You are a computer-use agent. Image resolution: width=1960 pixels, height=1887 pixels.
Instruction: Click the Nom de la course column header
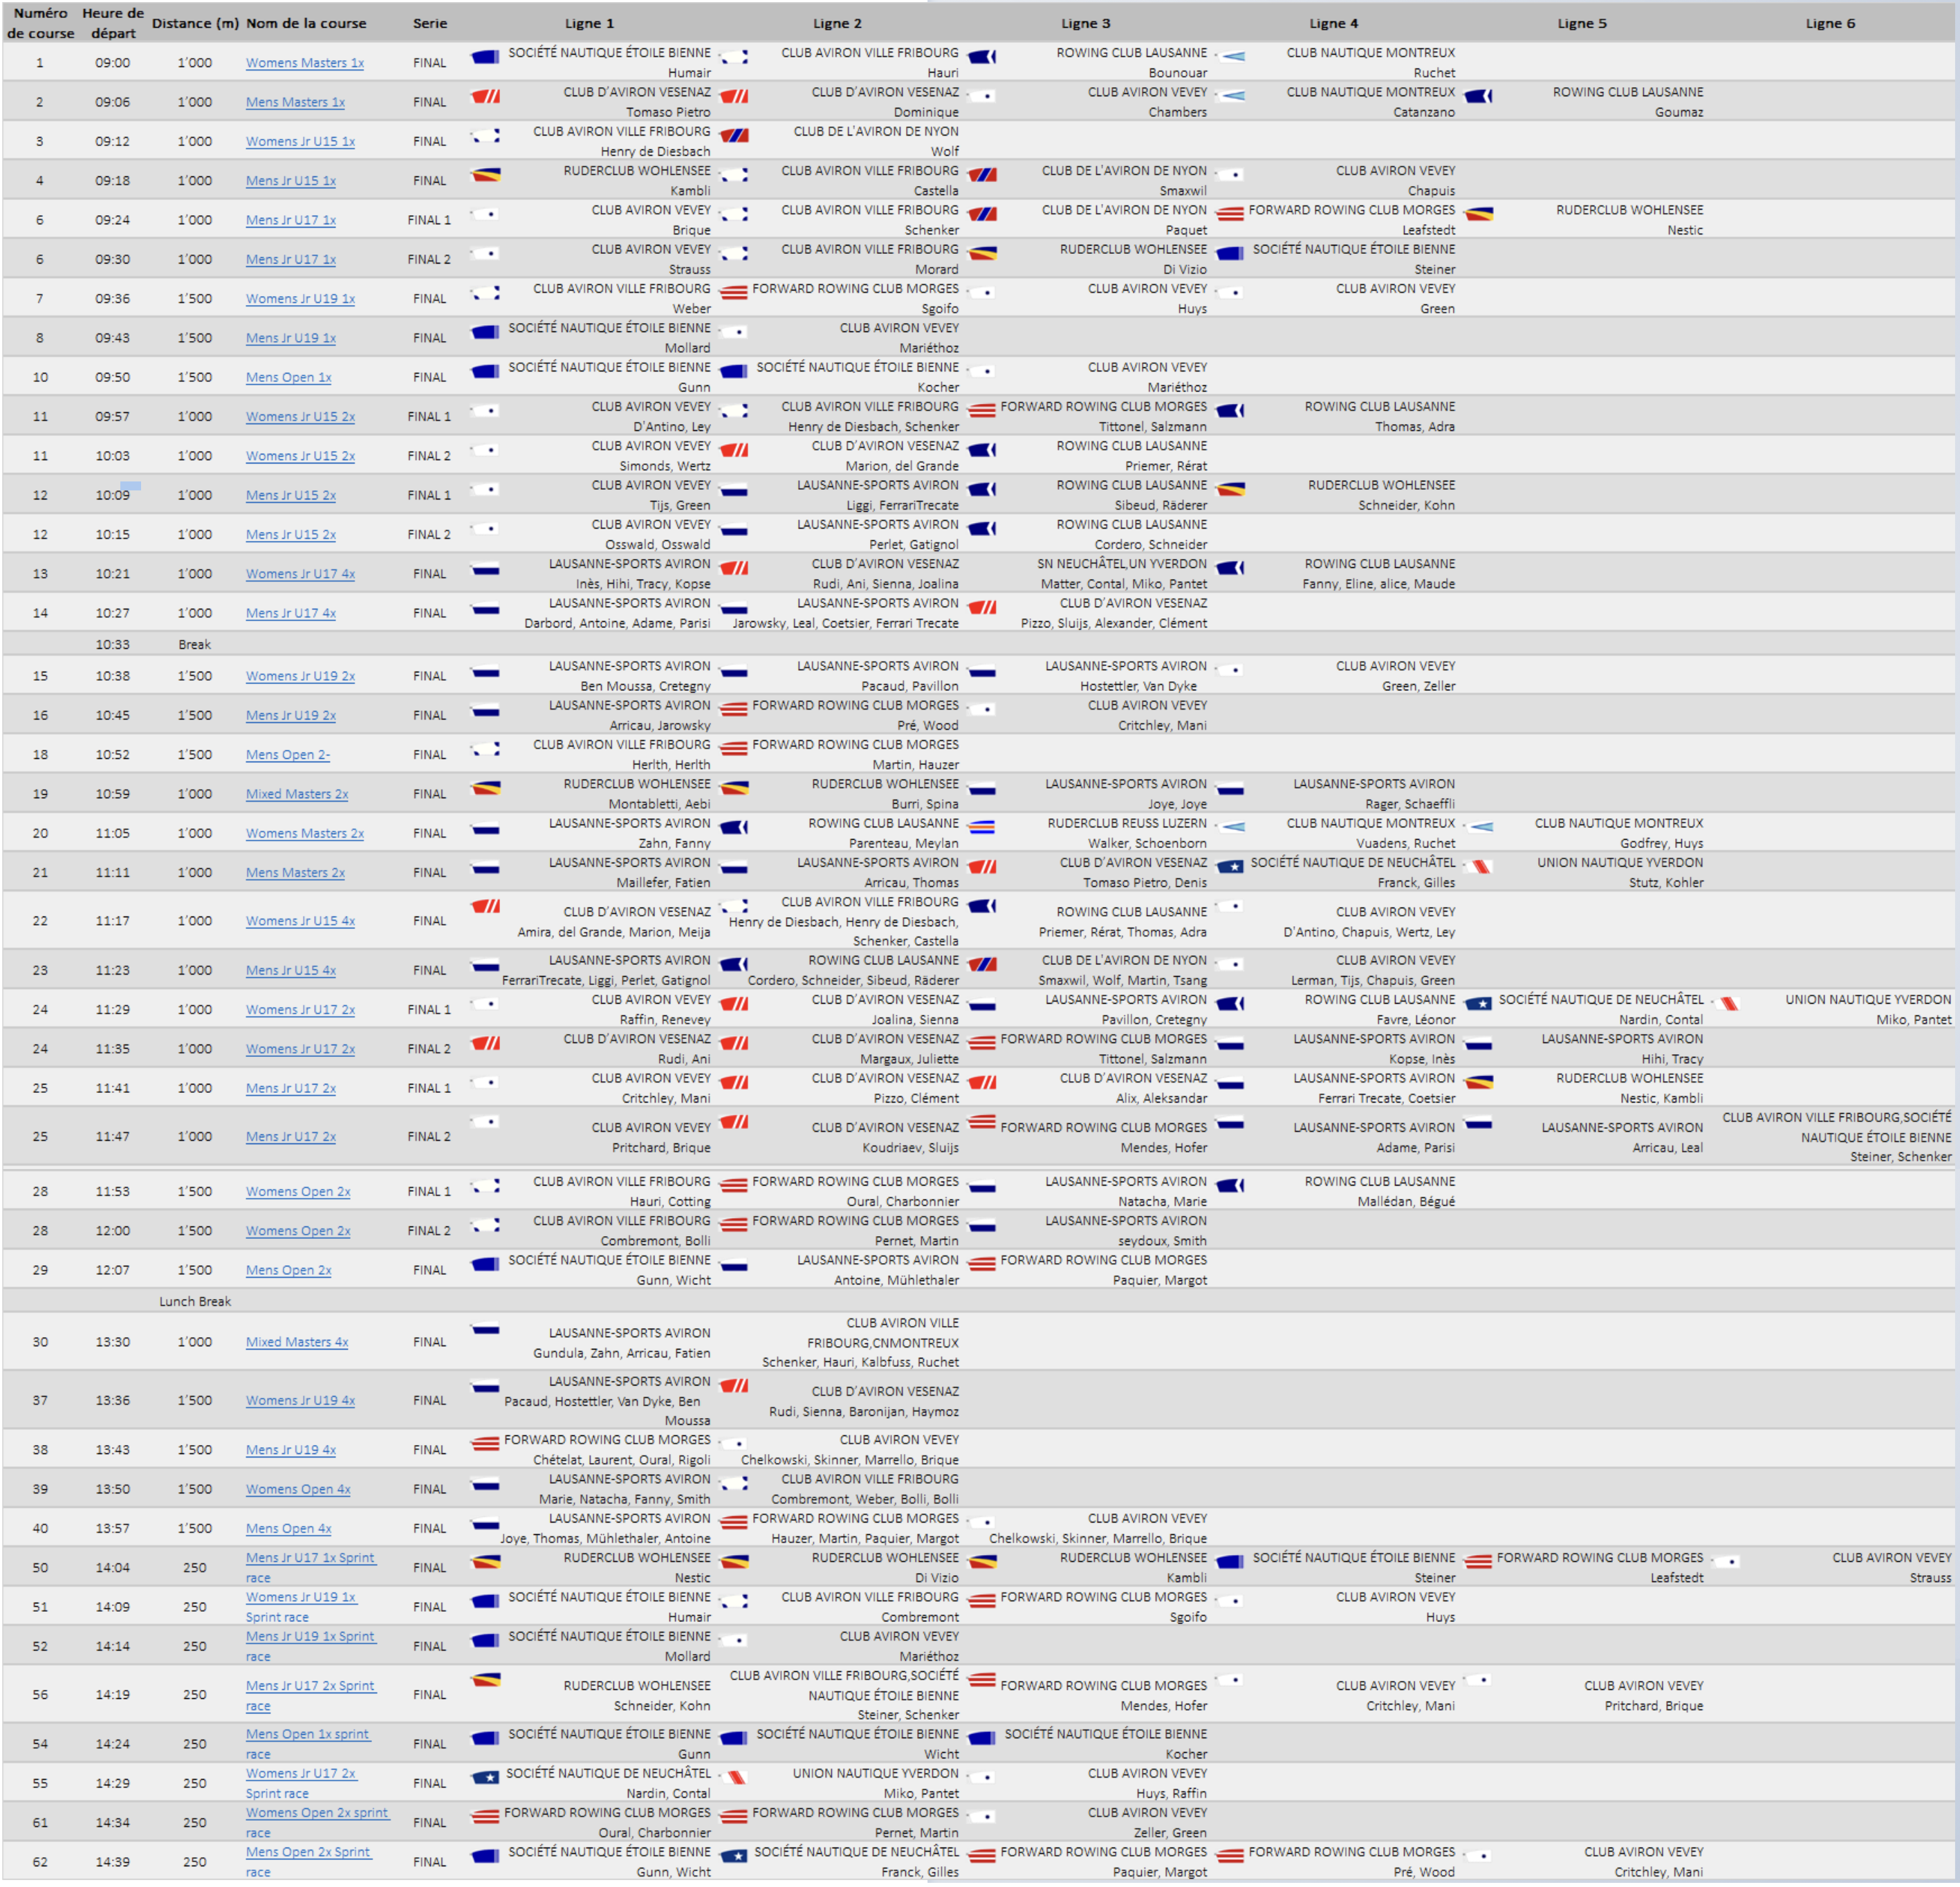306,23
